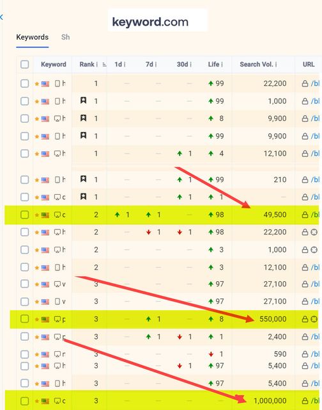Click the 7d down arrow in the rank 2 row with 22,200 volume
322x410 pixels.
click(149, 232)
